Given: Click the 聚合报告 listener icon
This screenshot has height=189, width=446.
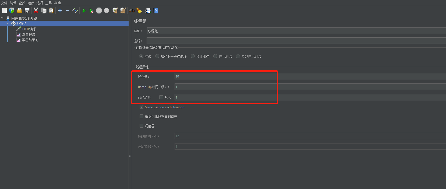Looking at the screenshot, I should (x=19, y=34).
